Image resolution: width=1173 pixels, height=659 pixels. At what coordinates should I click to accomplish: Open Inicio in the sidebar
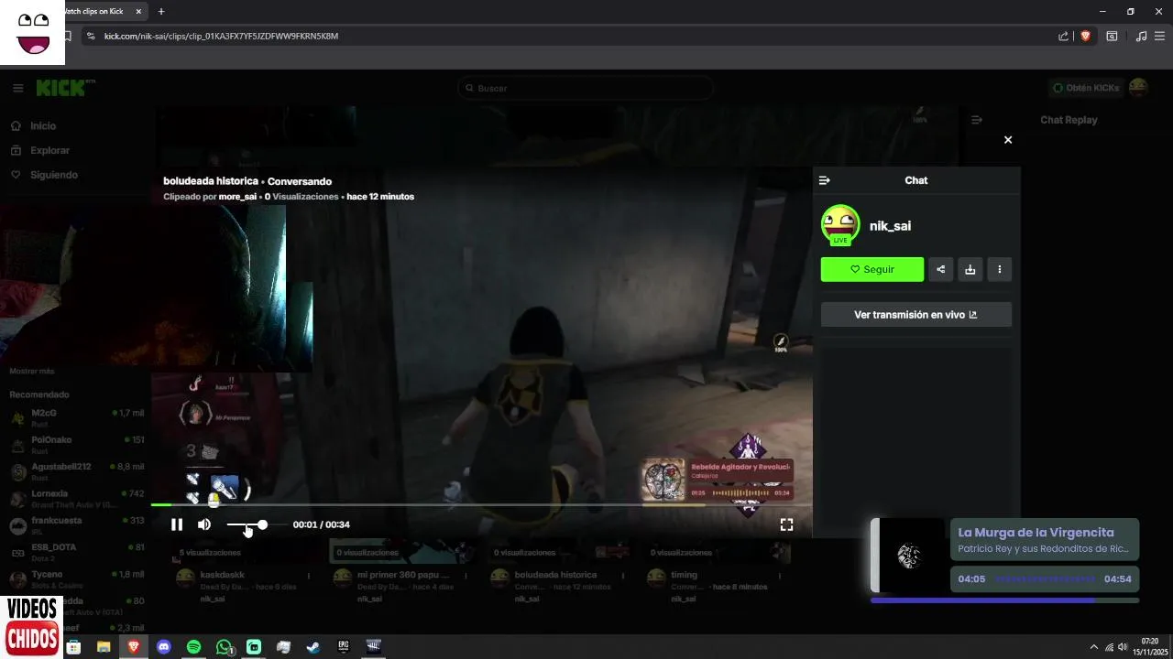pos(43,126)
